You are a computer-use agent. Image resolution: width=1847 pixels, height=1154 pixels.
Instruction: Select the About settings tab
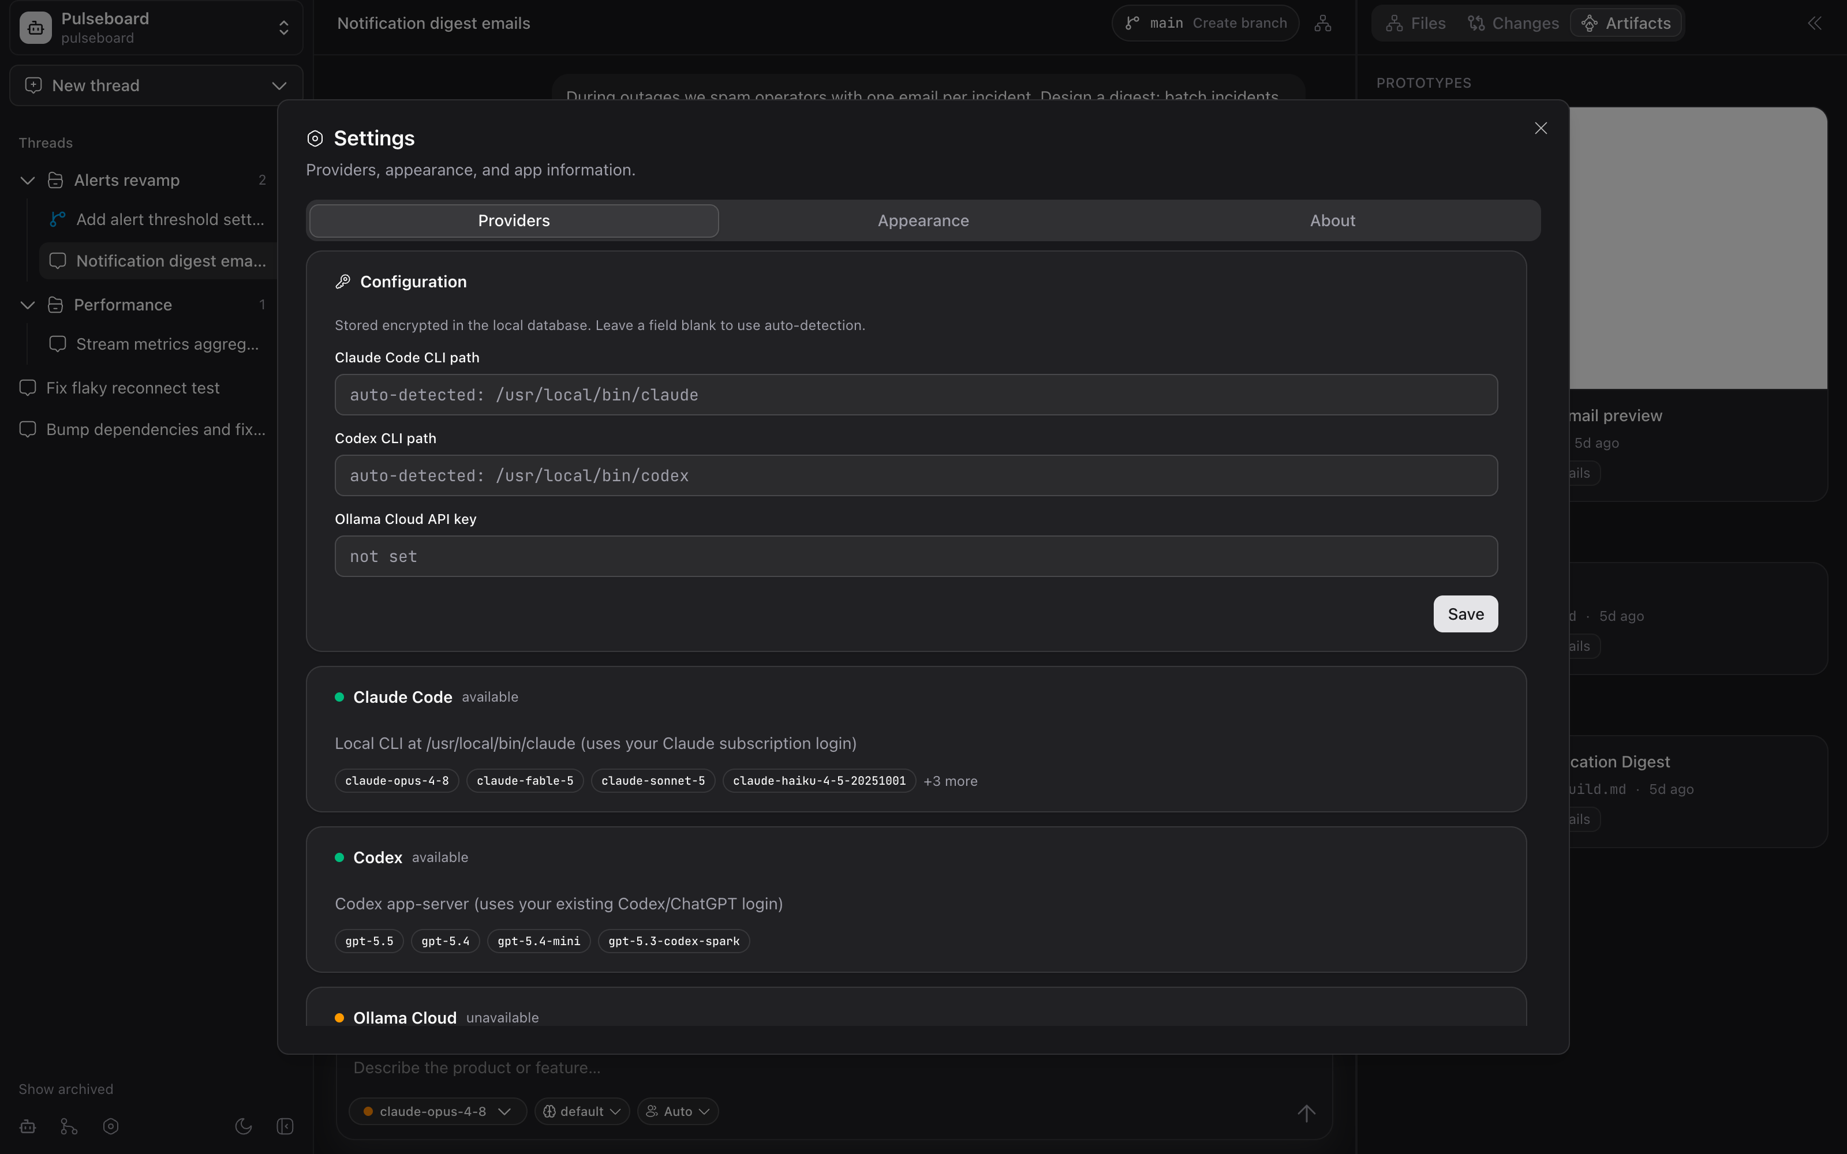1333,220
